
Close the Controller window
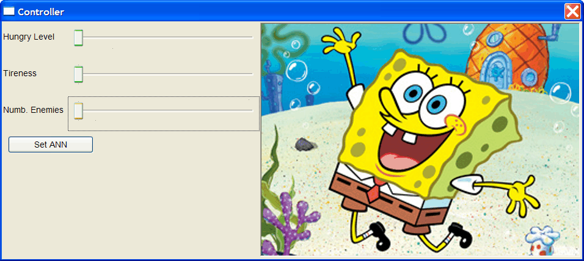[x=572, y=12]
